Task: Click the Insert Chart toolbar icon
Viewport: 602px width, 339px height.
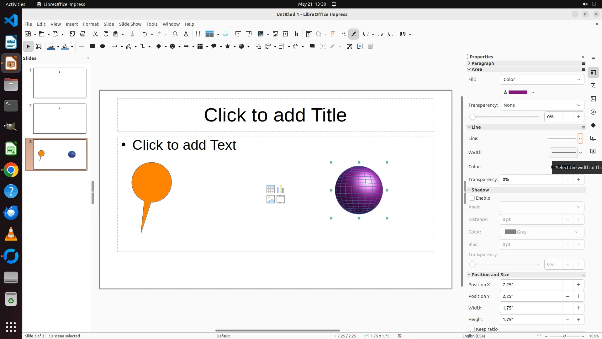Action: 296,34
